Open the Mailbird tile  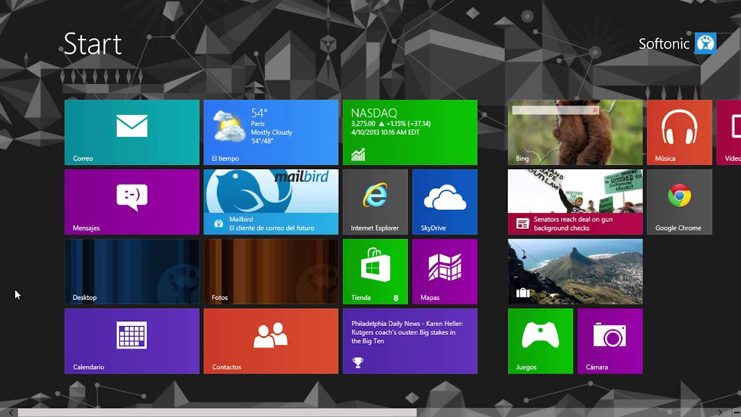pos(271,202)
